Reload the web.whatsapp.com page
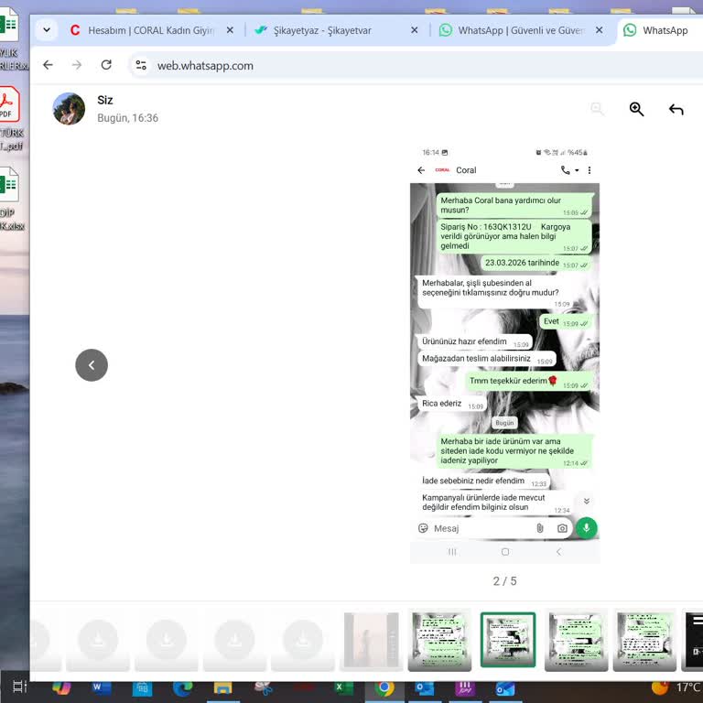Viewport: 703px width, 703px height. click(x=106, y=65)
